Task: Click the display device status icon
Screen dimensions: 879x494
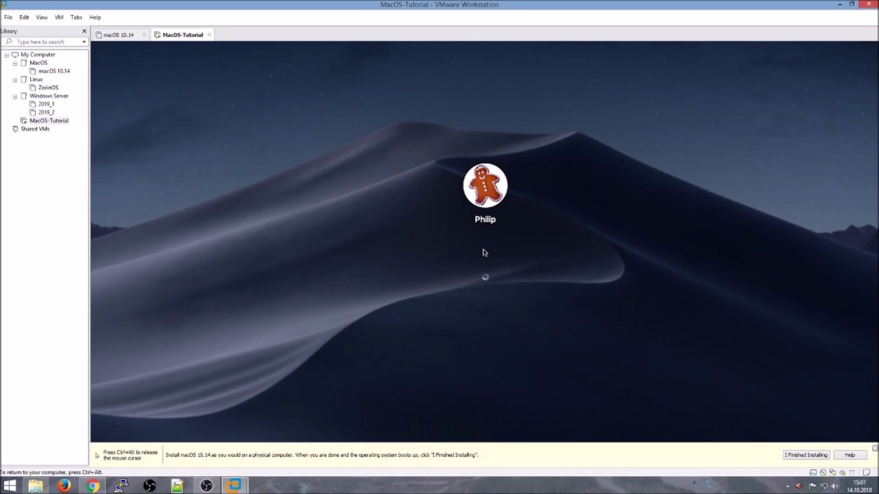Action: 852,473
